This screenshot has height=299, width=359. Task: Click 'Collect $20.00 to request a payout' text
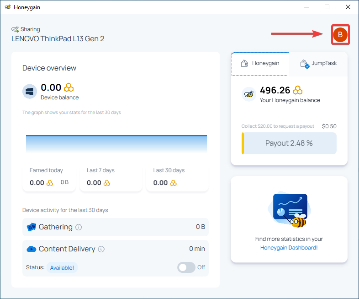click(278, 126)
